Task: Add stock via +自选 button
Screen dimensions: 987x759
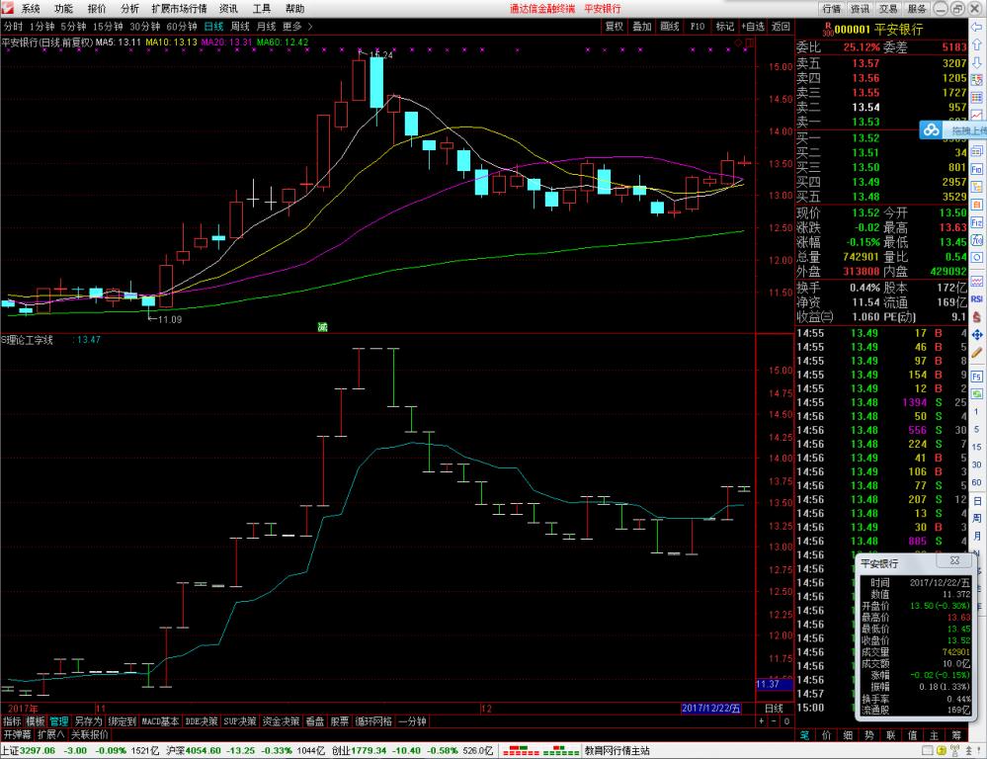Action: (753, 27)
